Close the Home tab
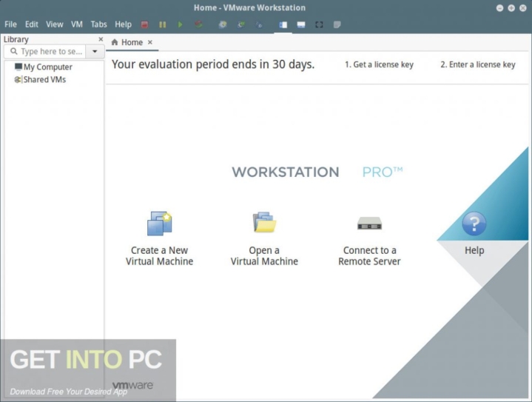 tap(150, 42)
